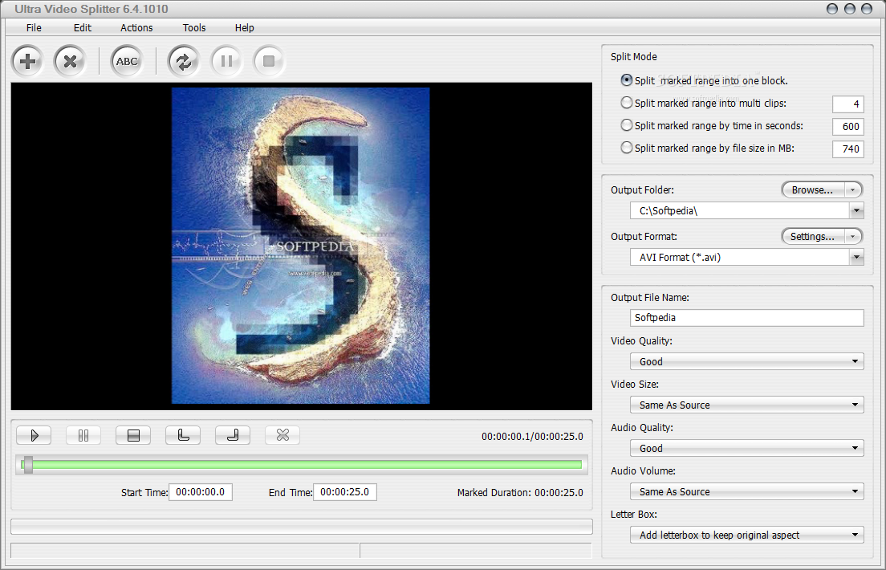Click the video preview image
Screen dimensions: 886x570
point(301,246)
